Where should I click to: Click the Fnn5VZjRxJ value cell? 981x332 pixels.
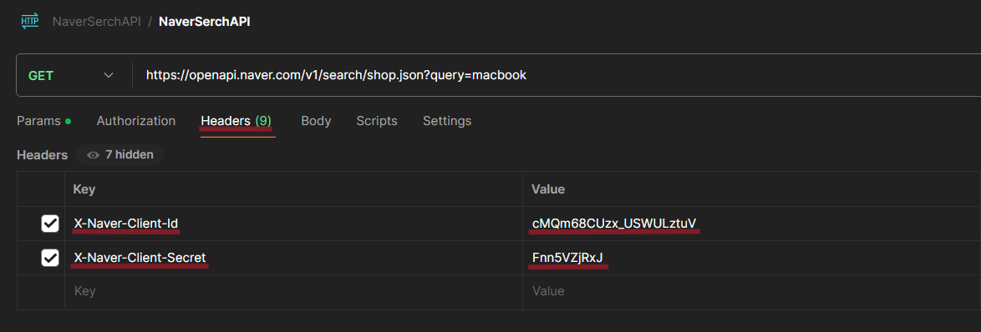coord(751,258)
